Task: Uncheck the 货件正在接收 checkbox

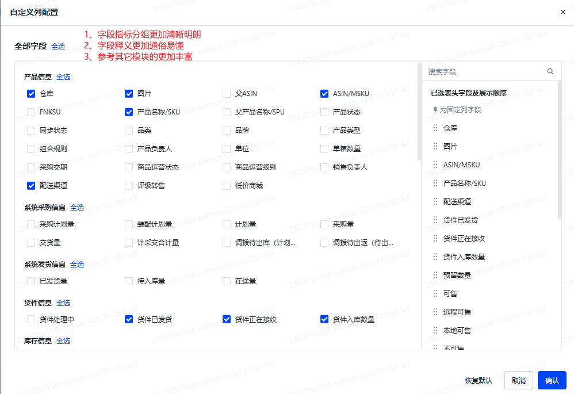Action: point(227,319)
